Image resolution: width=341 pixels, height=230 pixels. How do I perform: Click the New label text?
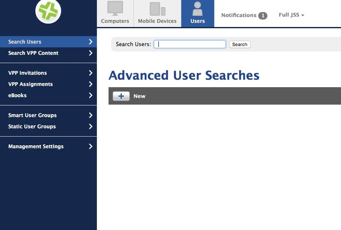click(x=139, y=96)
